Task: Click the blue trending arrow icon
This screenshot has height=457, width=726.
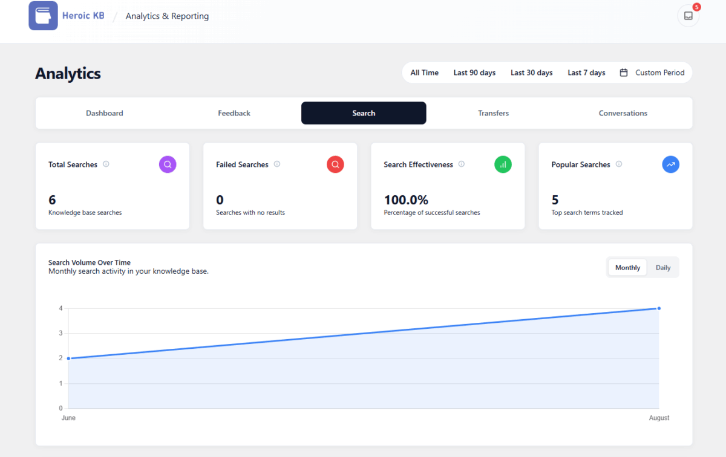Action: tap(670, 164)
